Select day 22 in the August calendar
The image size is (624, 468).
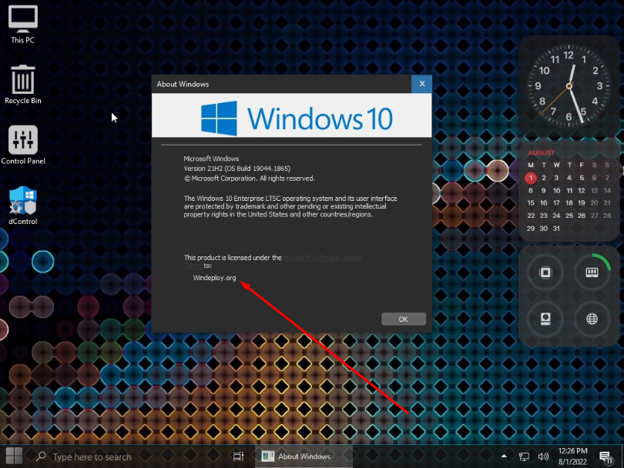pos(531,216)
